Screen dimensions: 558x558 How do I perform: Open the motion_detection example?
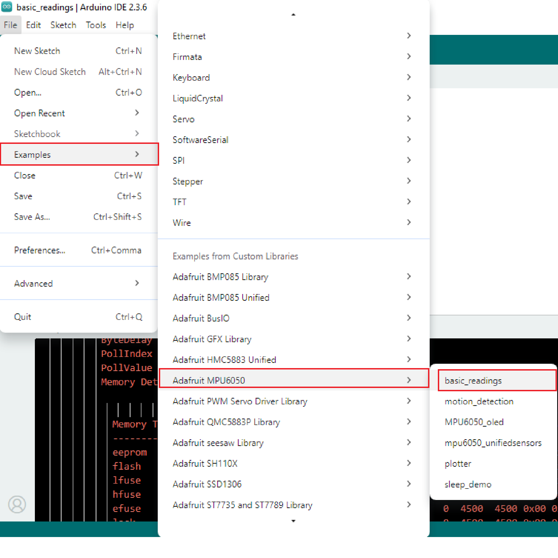pyautogui.click(x=479, y=401)
